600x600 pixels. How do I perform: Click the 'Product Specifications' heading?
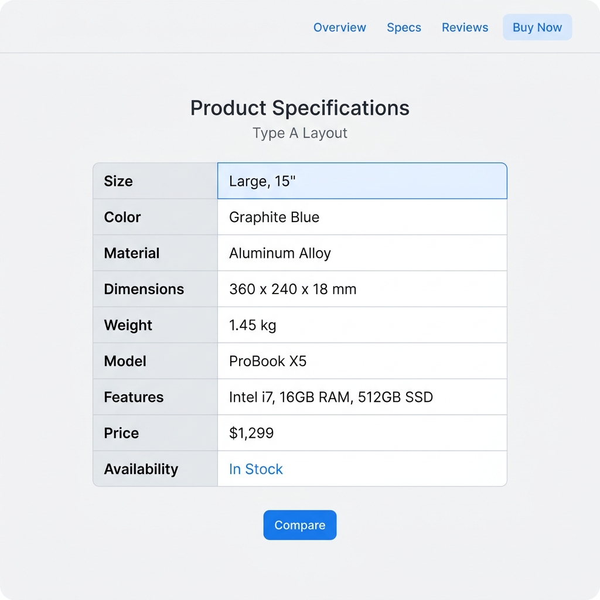300,108
